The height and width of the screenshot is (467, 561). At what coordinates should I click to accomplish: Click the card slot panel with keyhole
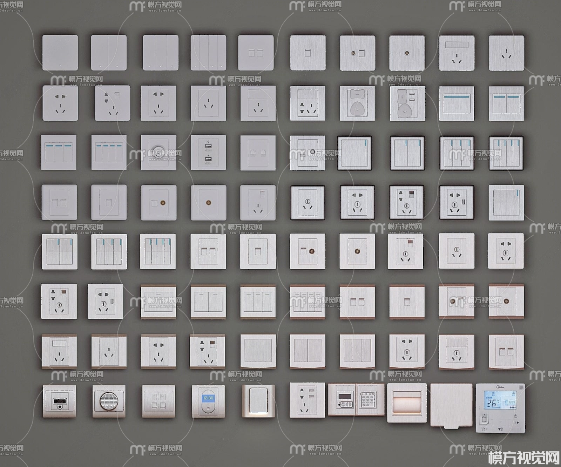tap(59, 401)
